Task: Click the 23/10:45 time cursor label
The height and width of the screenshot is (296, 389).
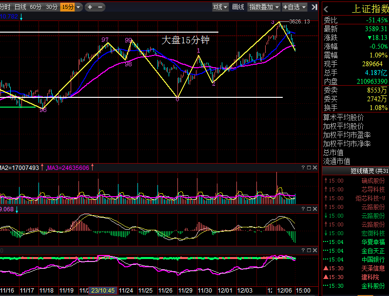Action: [103, 290]
